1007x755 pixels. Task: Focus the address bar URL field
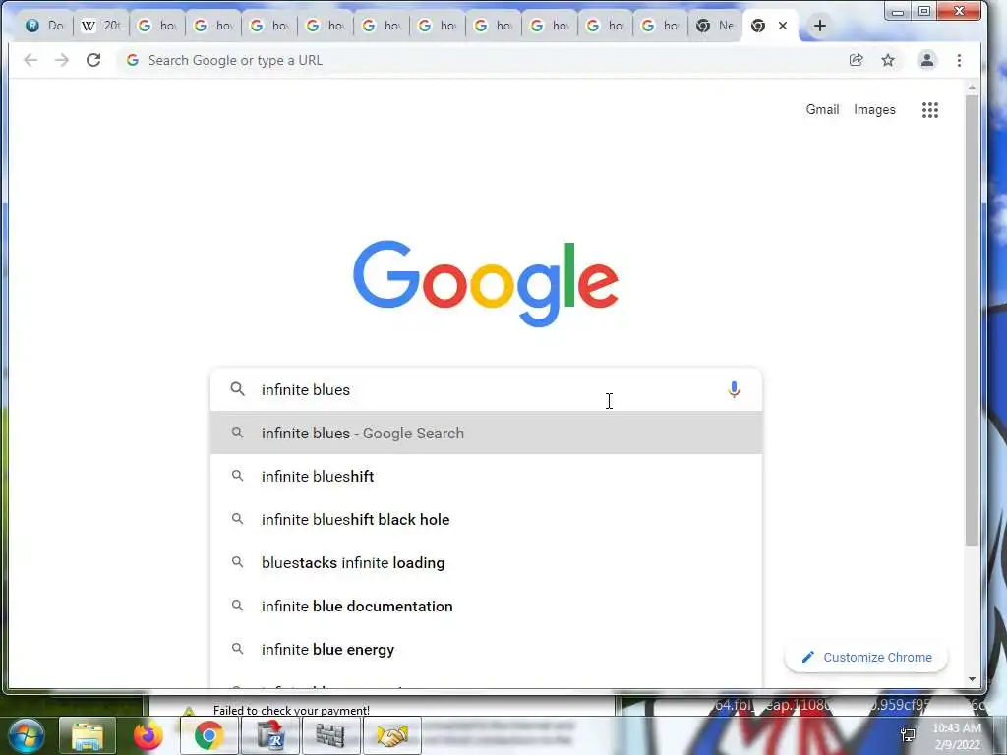(x=482, y=60)
